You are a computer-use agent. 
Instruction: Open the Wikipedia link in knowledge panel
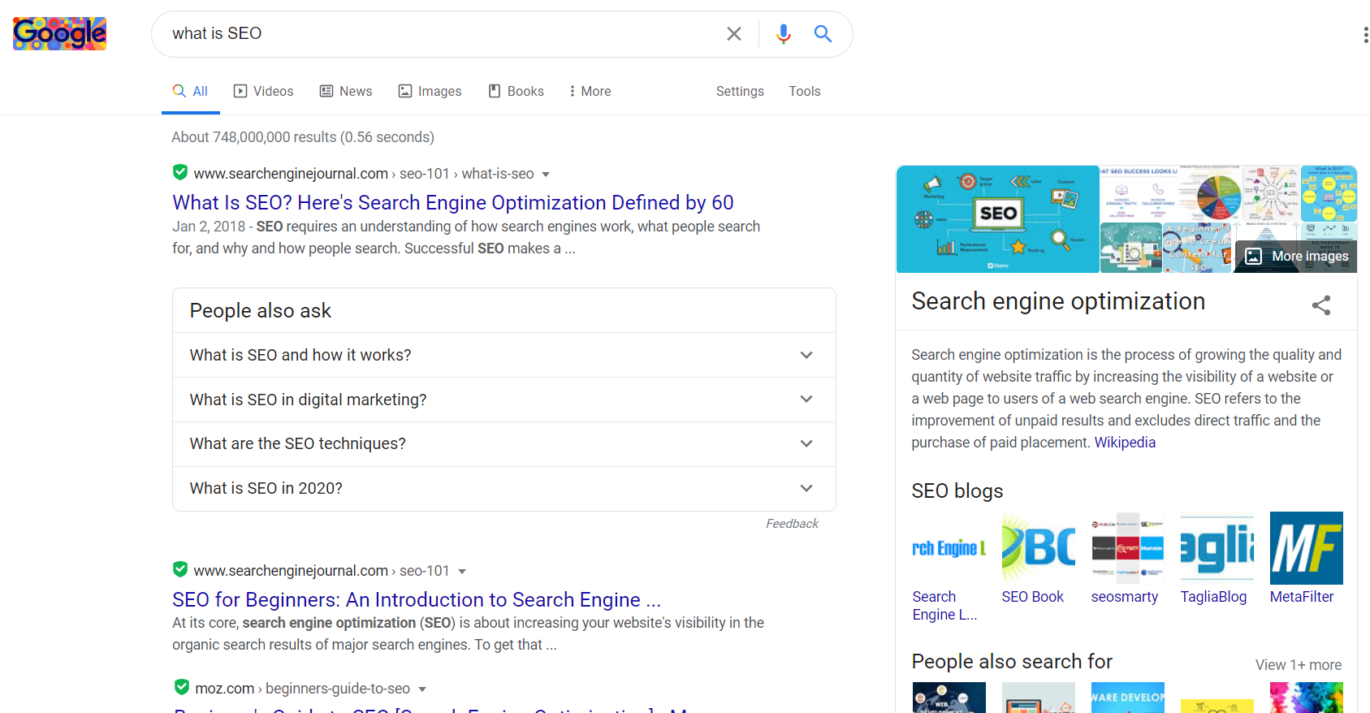click(x=1124, y=443)
